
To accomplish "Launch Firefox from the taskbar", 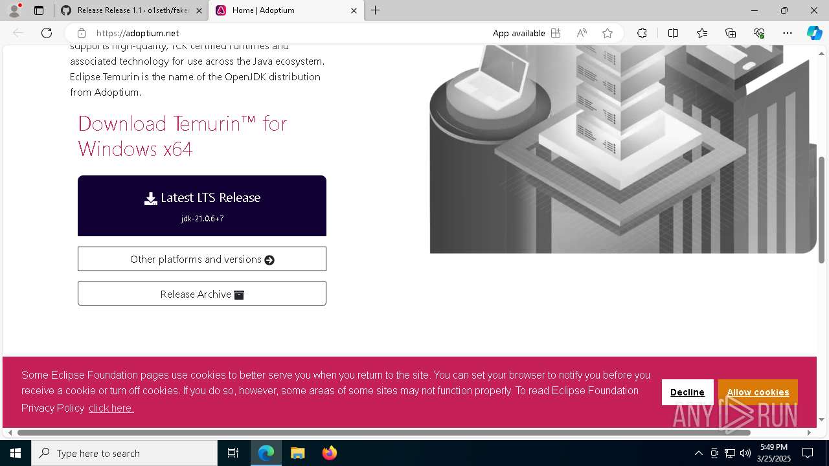I will (x=329, y=453).
